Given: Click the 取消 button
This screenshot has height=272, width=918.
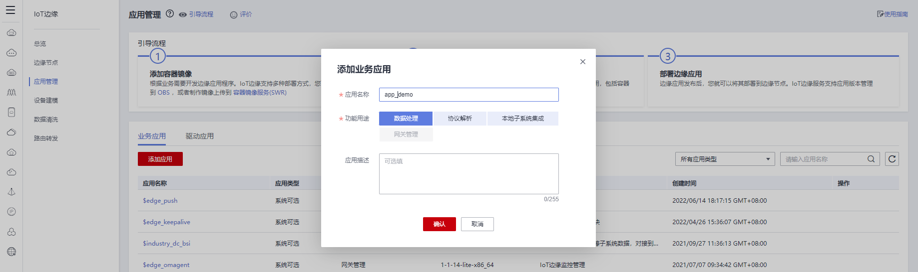Looking at the screenshot, I should coord(477,224).
